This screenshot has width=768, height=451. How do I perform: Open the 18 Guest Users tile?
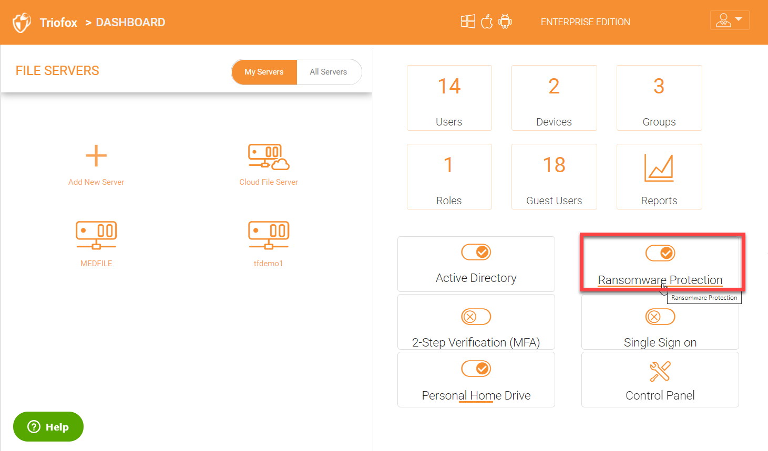pyautogui.click(x=554, y=177)
